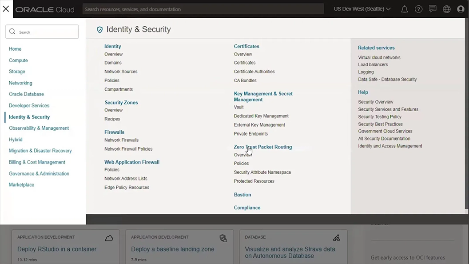Open Network Address Lists link
Image resolution: width=469 pixels, height=264 pixels.
126,178
